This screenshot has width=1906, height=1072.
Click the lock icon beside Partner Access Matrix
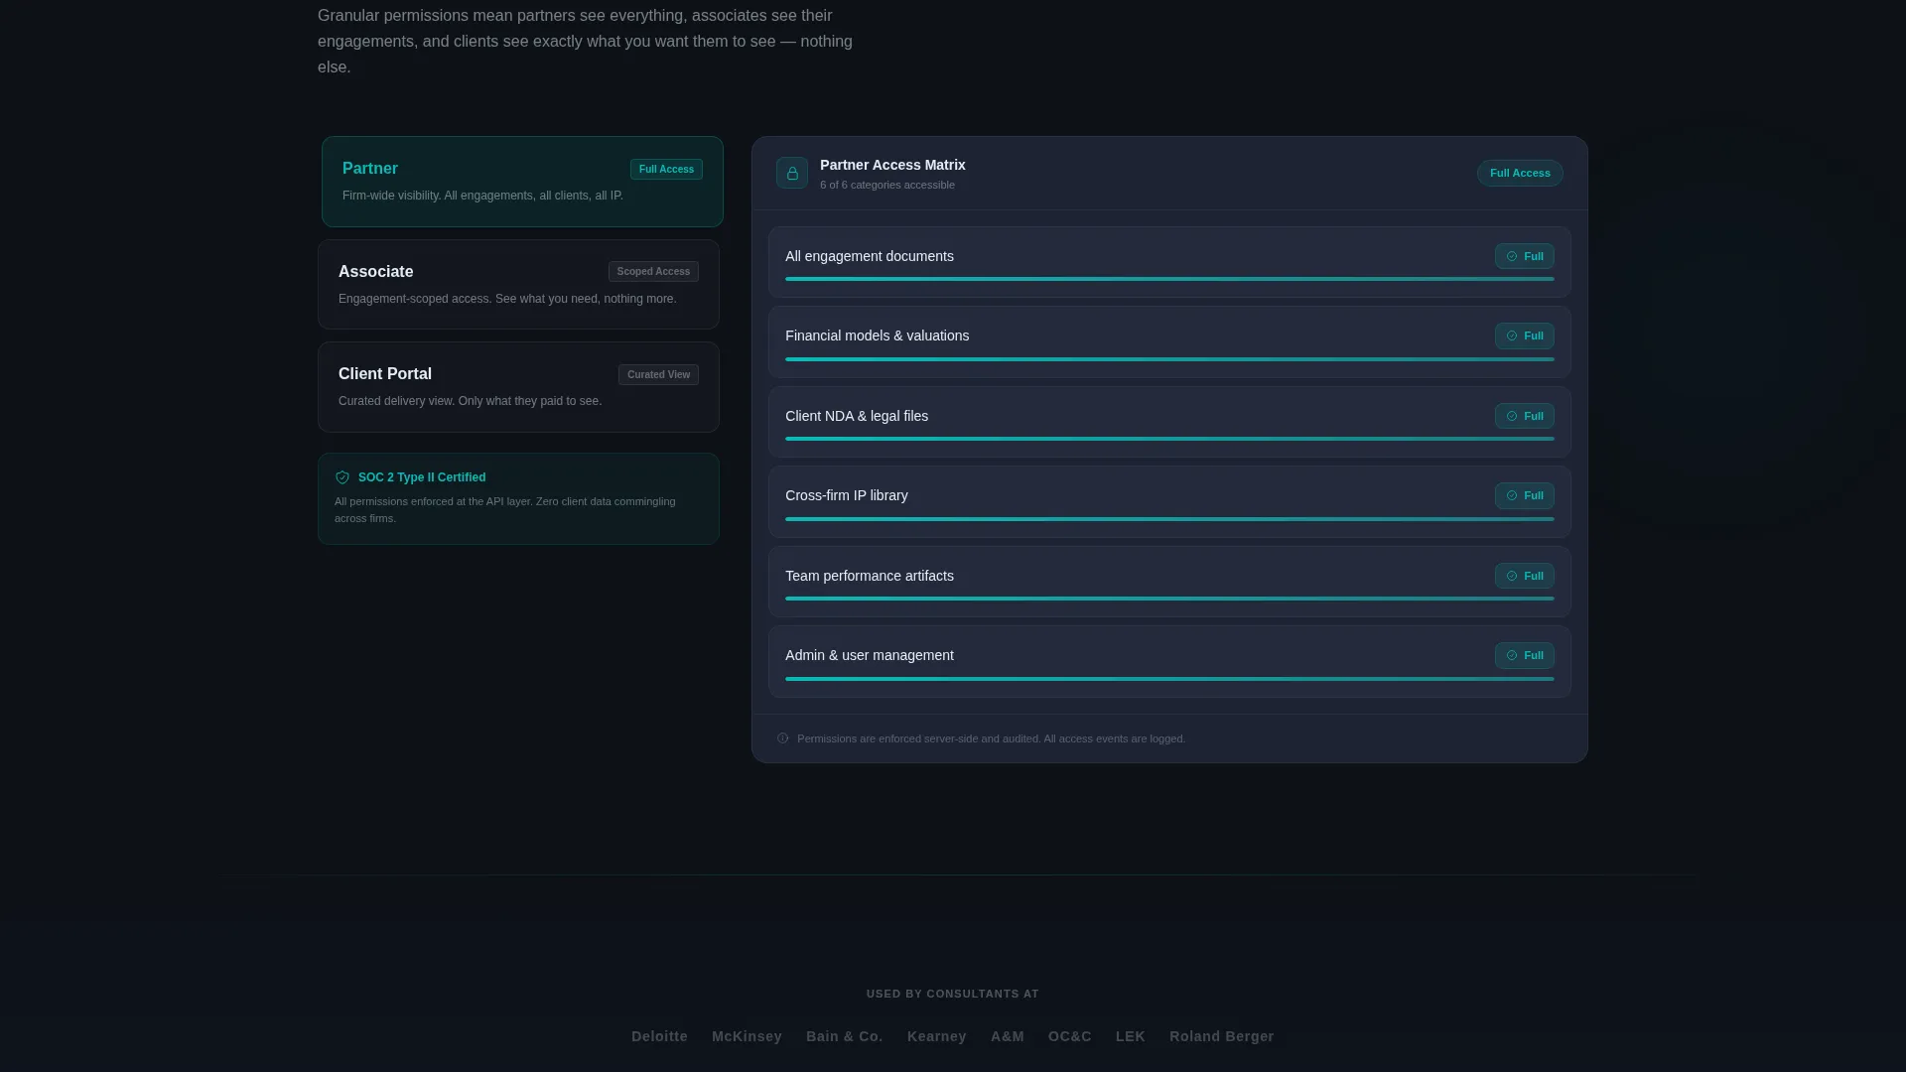click(x=792, y=174)
